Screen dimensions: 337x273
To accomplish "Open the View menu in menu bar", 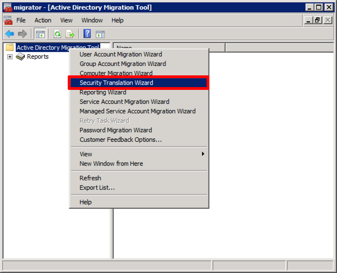I will pyautogui.click(x=66, y=20).
